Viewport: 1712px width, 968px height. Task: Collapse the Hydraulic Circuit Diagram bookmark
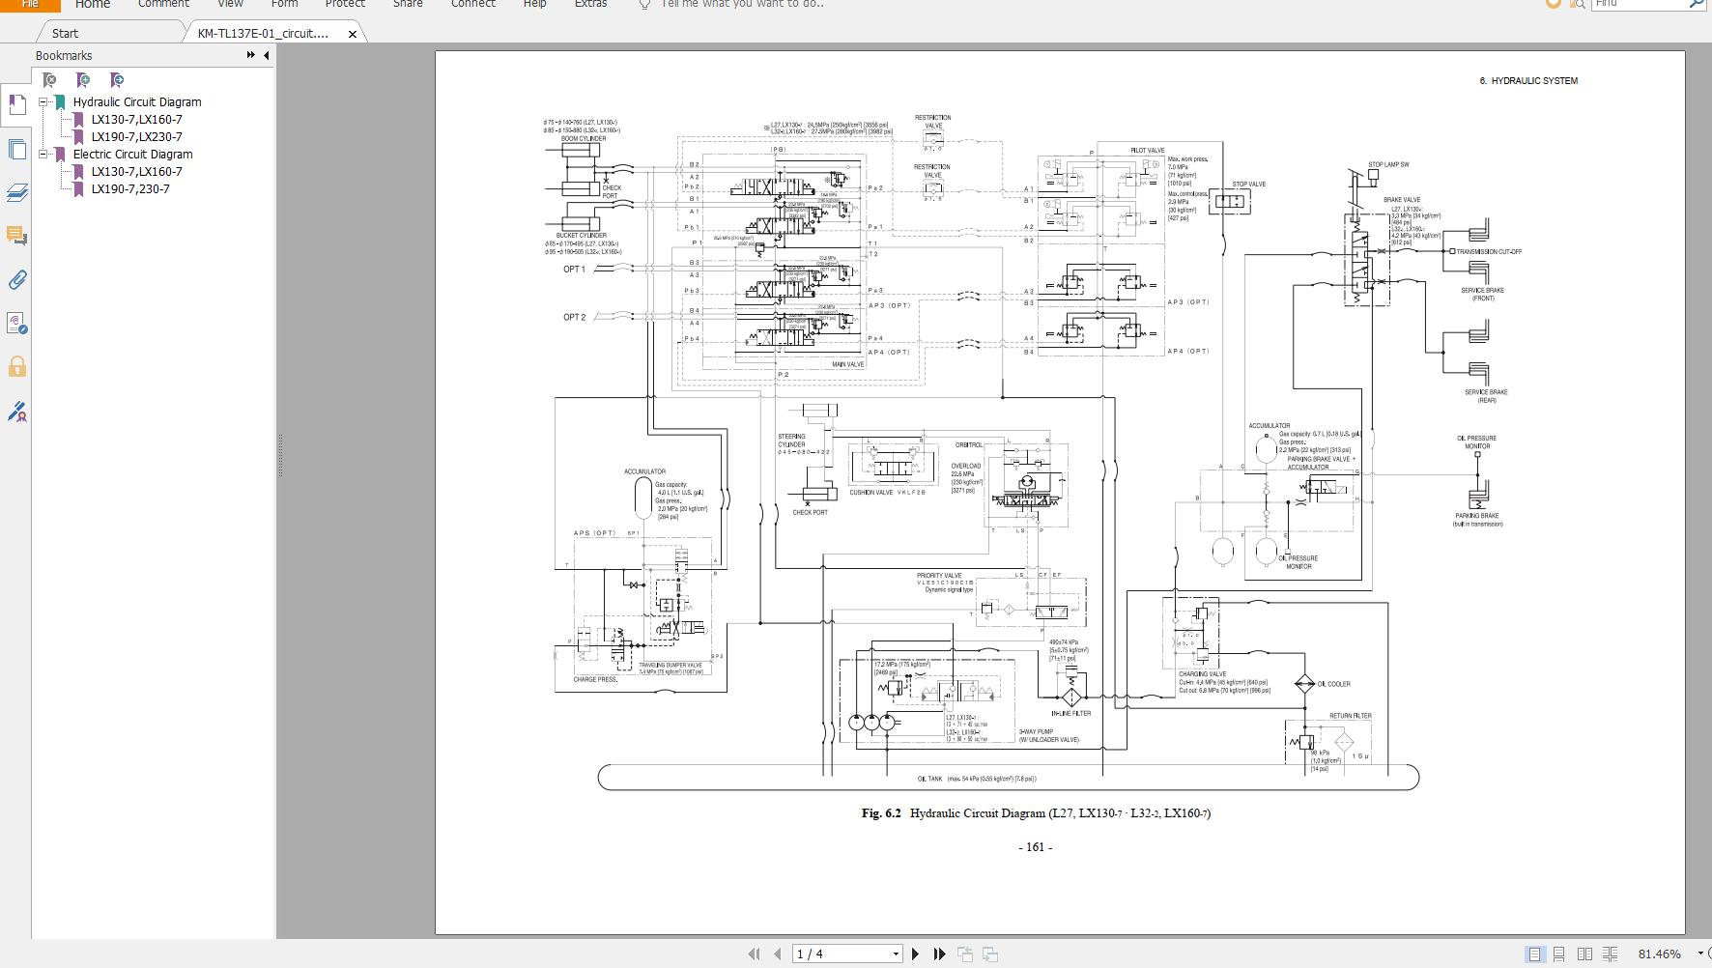43,101
